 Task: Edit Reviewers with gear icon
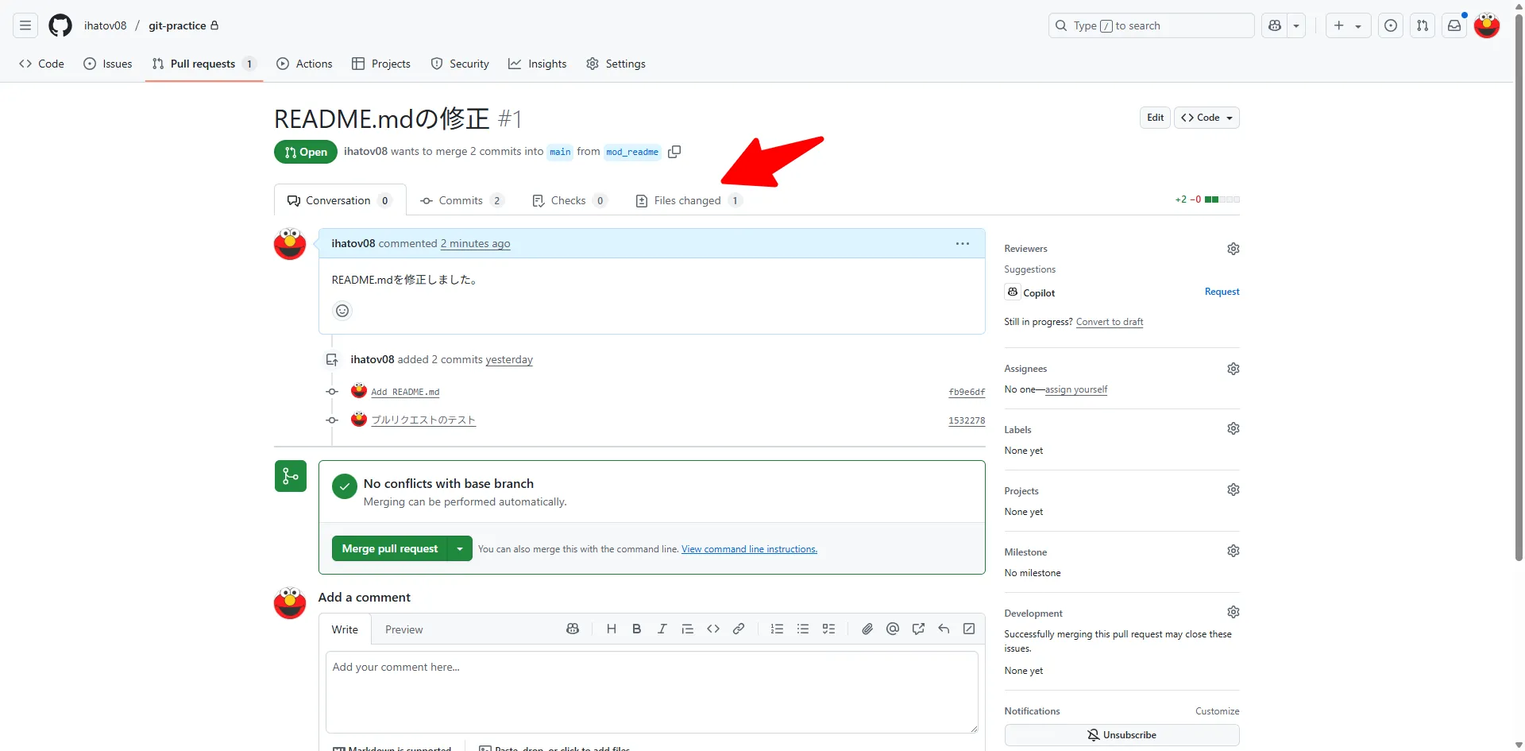click(1234, 249)
